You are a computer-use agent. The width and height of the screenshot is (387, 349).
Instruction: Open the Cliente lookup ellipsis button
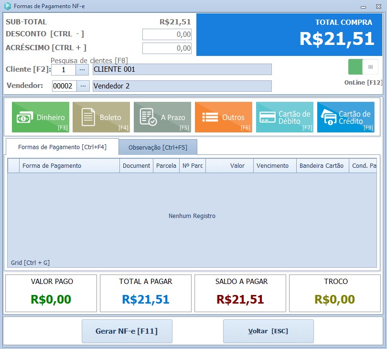(82, 70)
